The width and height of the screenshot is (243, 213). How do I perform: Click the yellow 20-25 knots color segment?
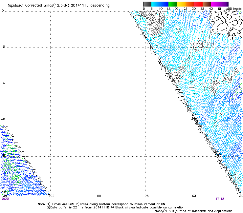181,4
